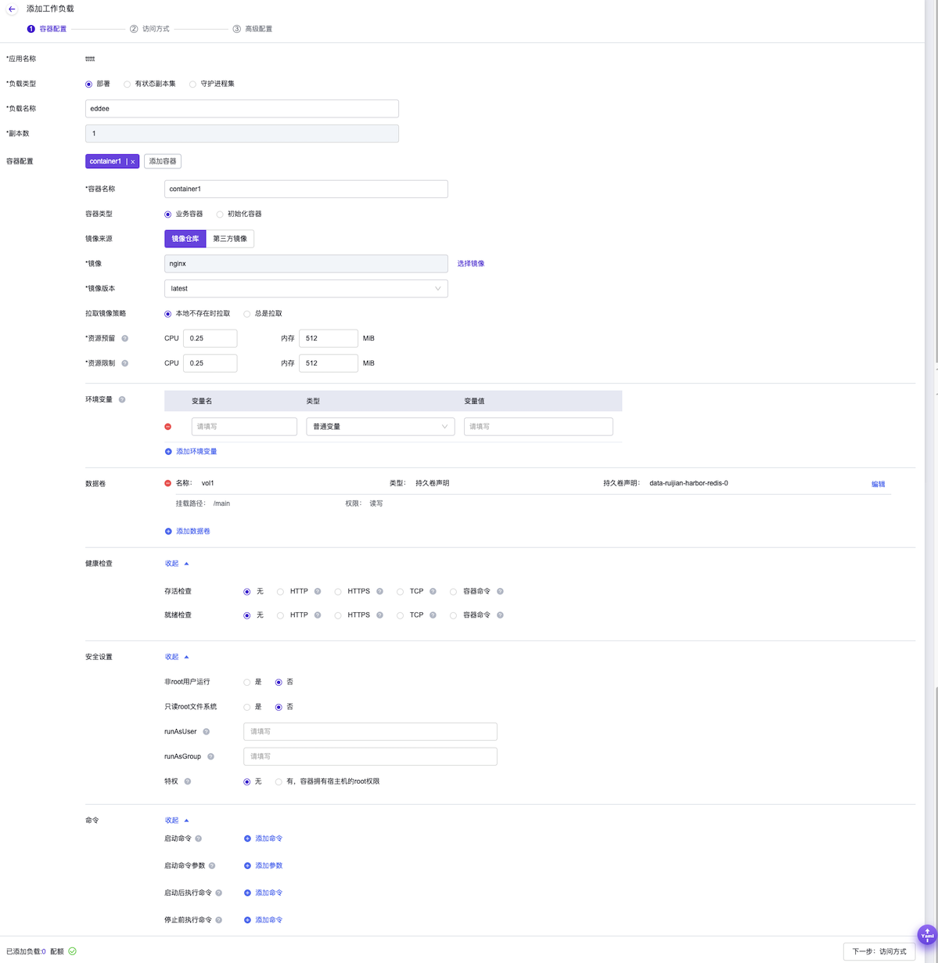
Task: Expand the 普通变量 type dropdown
Action: (x=380, y=427)
